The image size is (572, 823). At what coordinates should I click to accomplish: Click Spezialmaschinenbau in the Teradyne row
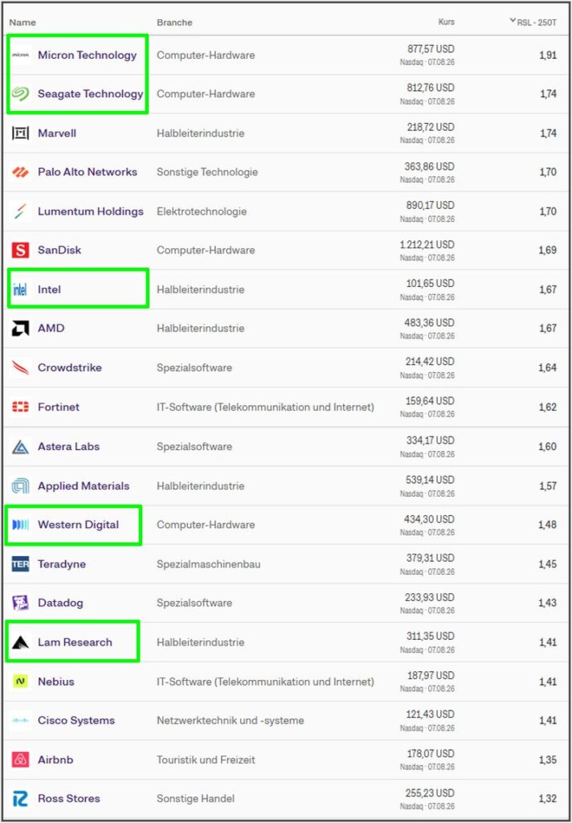click(x=208, y=564)
